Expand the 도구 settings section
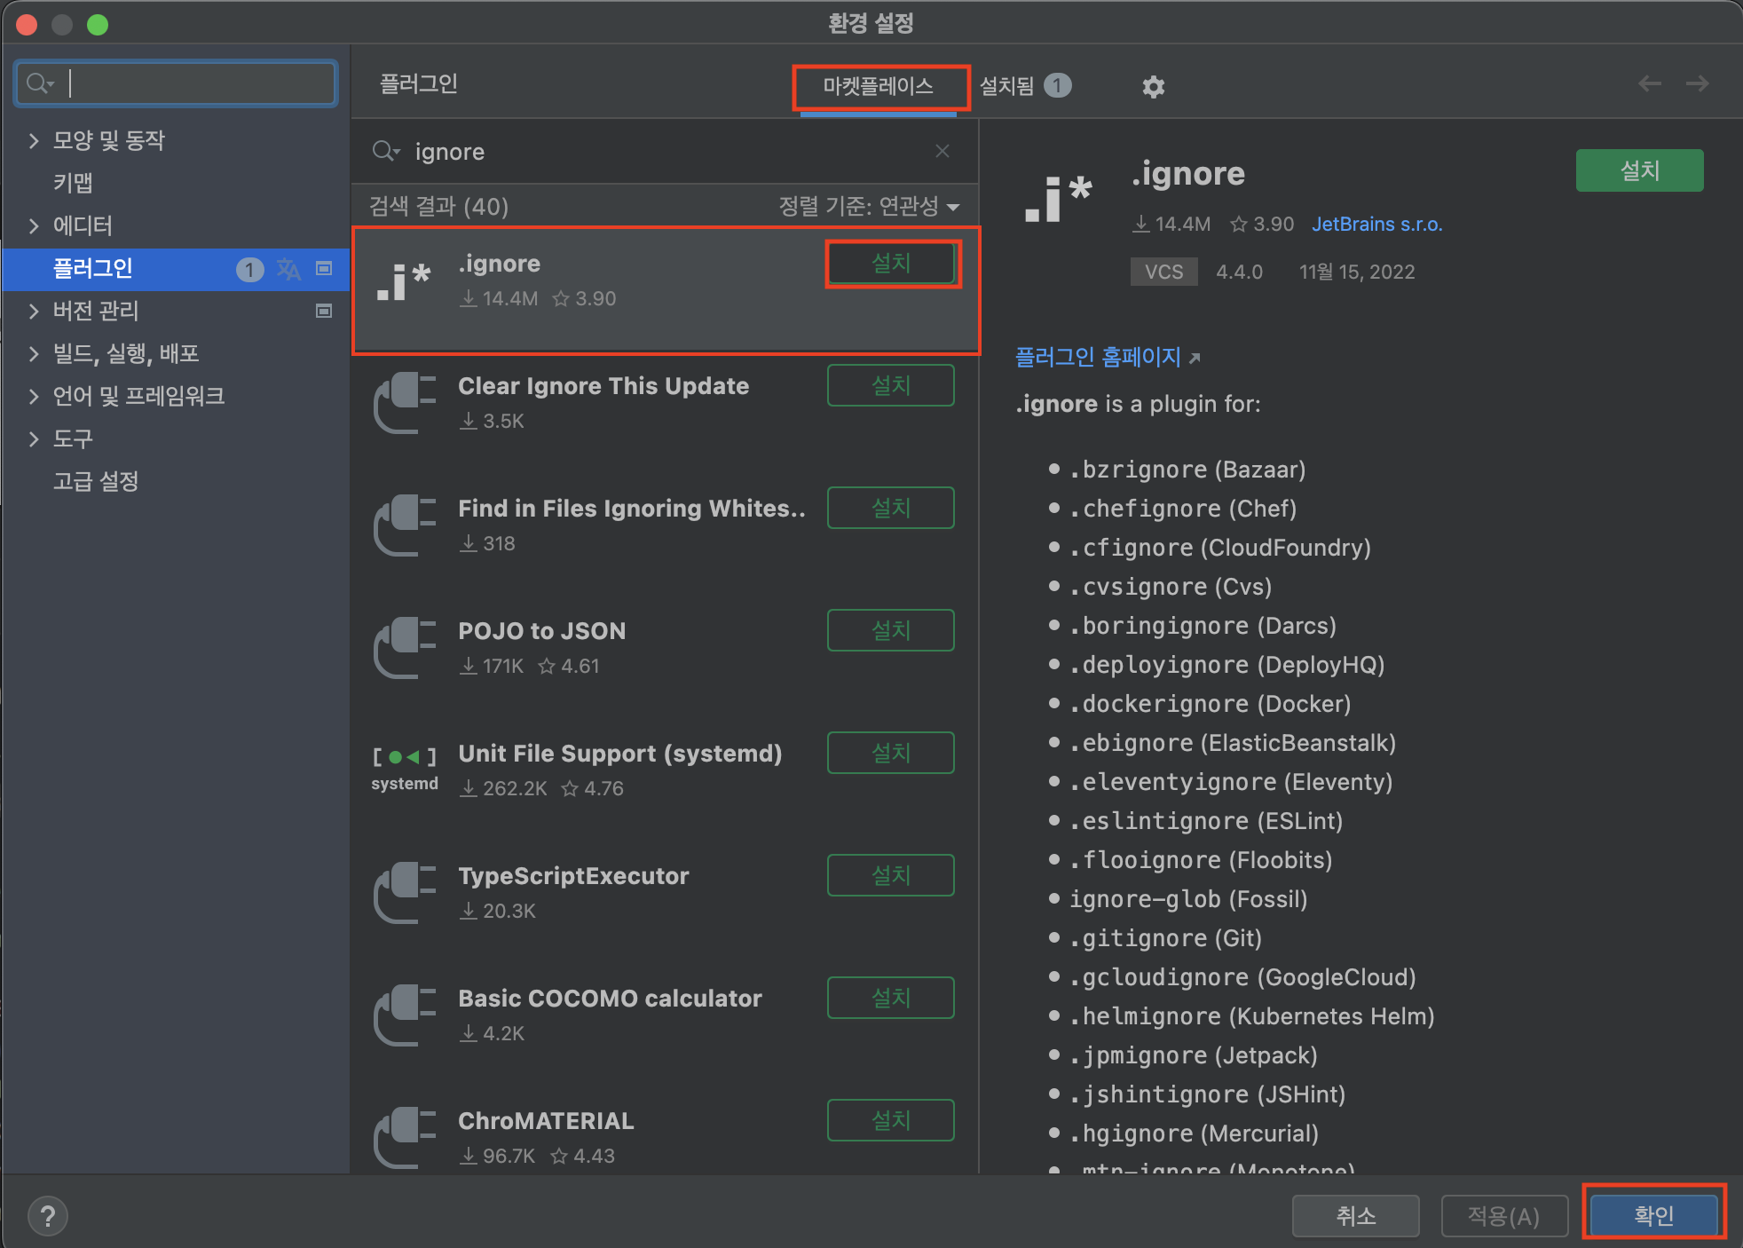The width and height of the screenshot is (1743, 1248). point(34,438)
